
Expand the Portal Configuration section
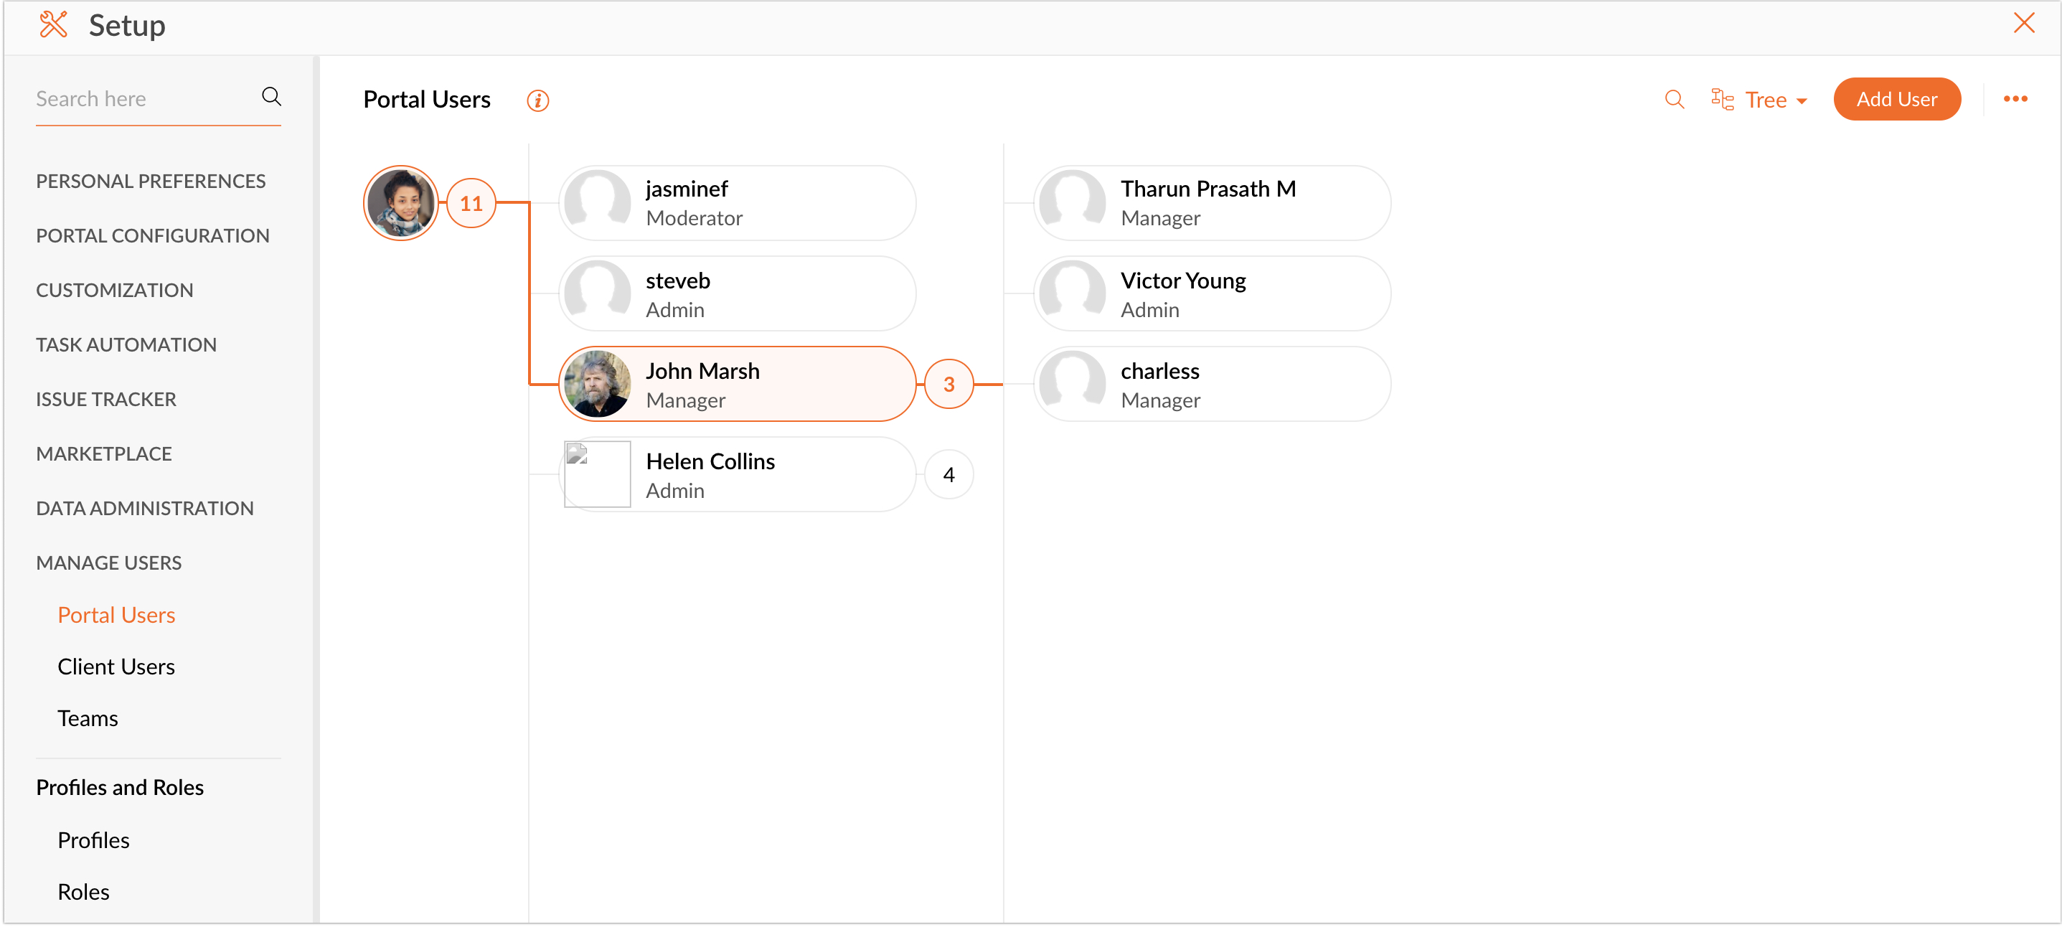152,236
